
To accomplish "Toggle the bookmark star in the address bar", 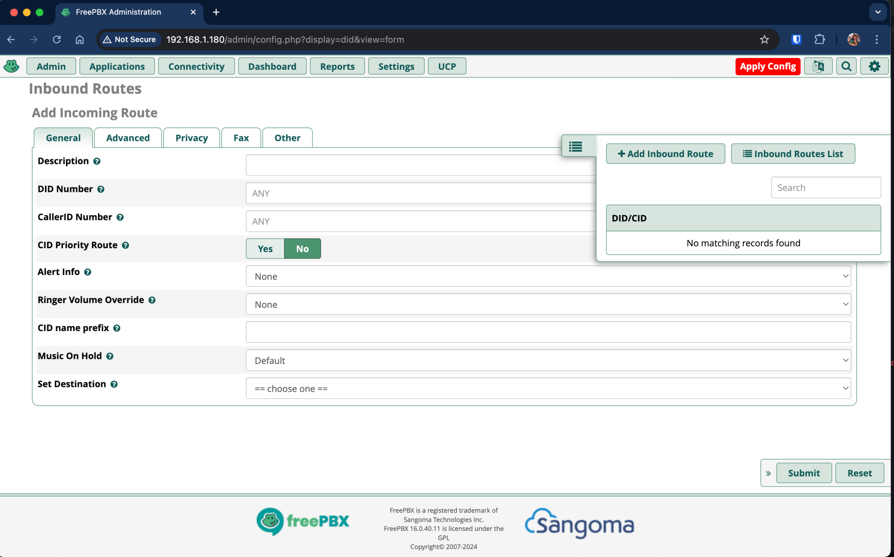I will pos(764,39).
